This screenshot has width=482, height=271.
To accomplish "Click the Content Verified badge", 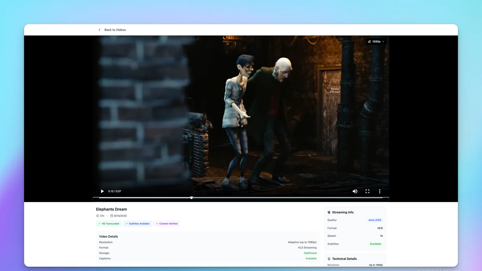I will coord(167,224).
